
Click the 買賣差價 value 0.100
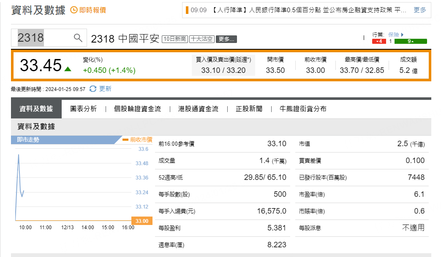tap(415, 161)
